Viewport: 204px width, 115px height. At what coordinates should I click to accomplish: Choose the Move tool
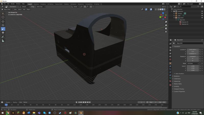[x=3, y=21]
